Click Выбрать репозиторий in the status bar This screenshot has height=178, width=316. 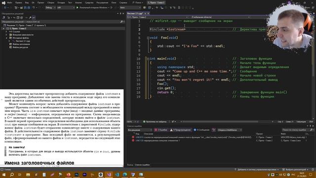click(x=295, y=170)
